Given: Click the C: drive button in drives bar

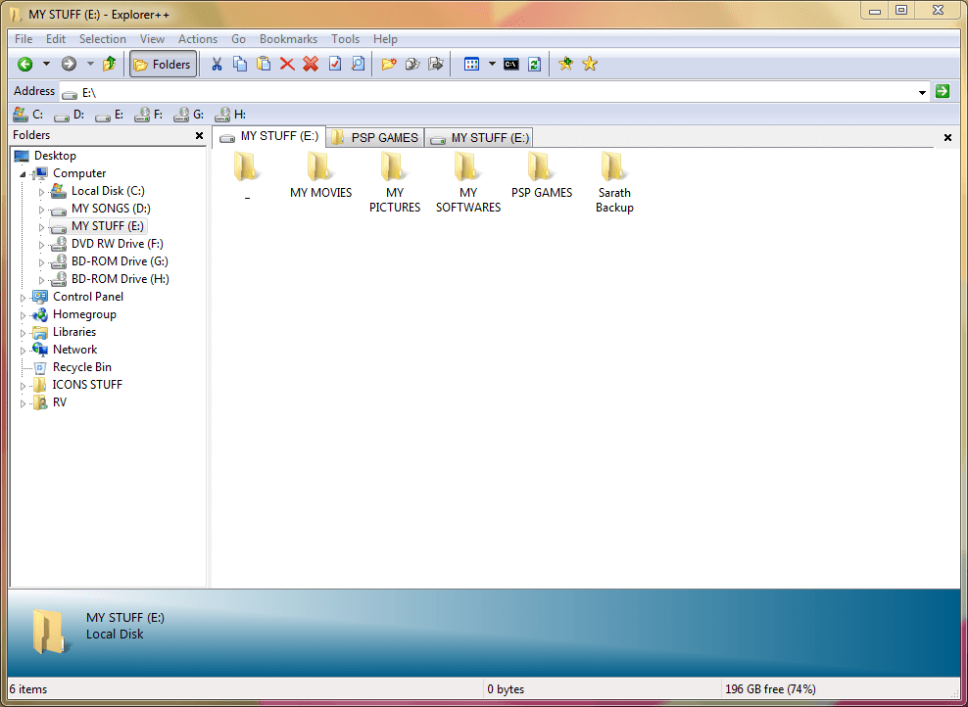Looking at the screenshot, I should click(28, 115).
